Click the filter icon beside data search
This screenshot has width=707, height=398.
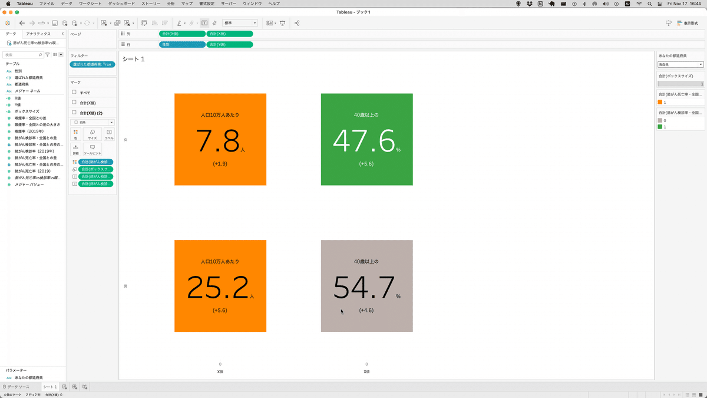pyautogui.click(x=48, y=54)
